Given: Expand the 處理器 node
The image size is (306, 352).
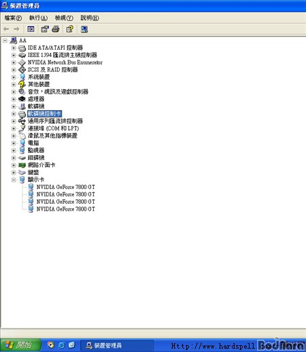Looking at the screenshot, I should pos(14,99).
